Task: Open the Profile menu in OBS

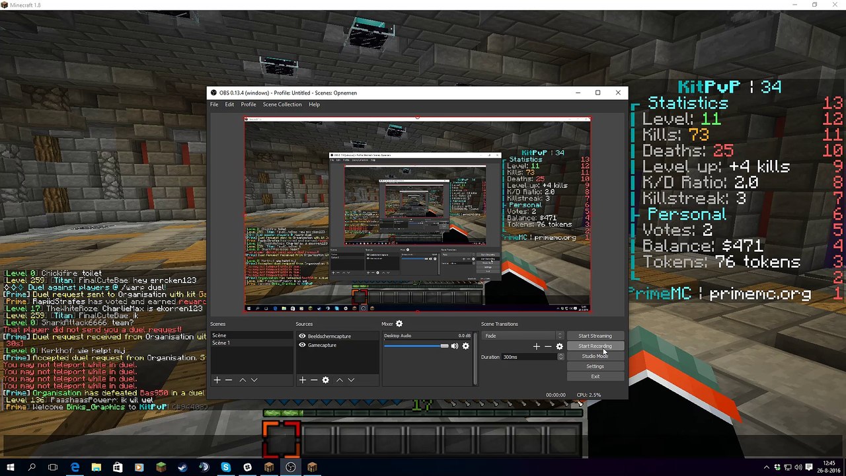Action: coord(249,104)
